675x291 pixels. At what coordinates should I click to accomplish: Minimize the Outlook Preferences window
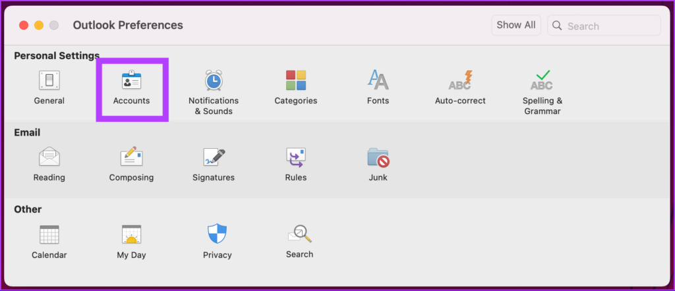(39, 26)
